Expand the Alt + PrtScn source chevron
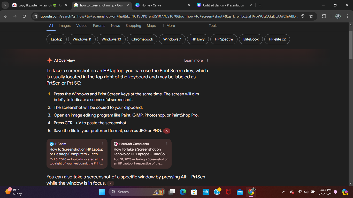Image resolution: width=353 pixels, height=198 pixels. click(x=111, y=183)
